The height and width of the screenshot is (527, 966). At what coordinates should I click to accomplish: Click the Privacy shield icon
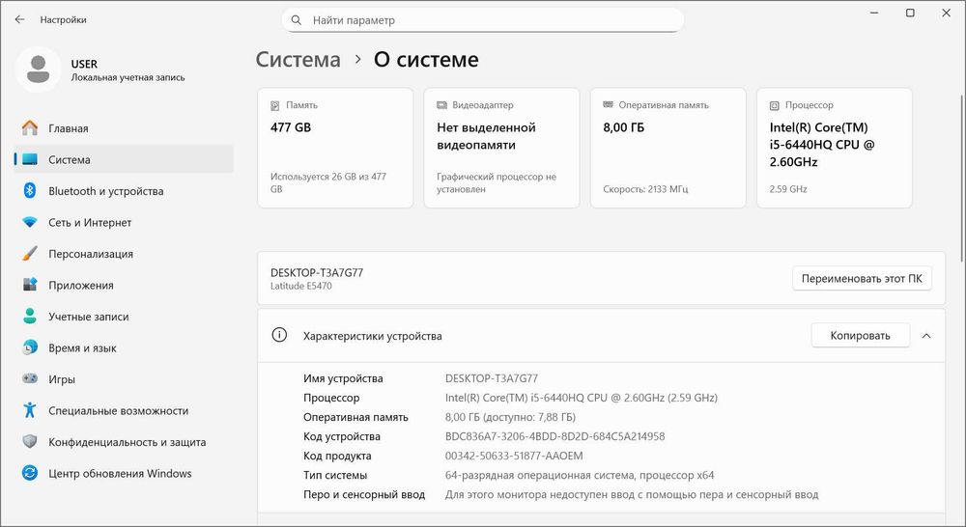click(x=30, y=442)
